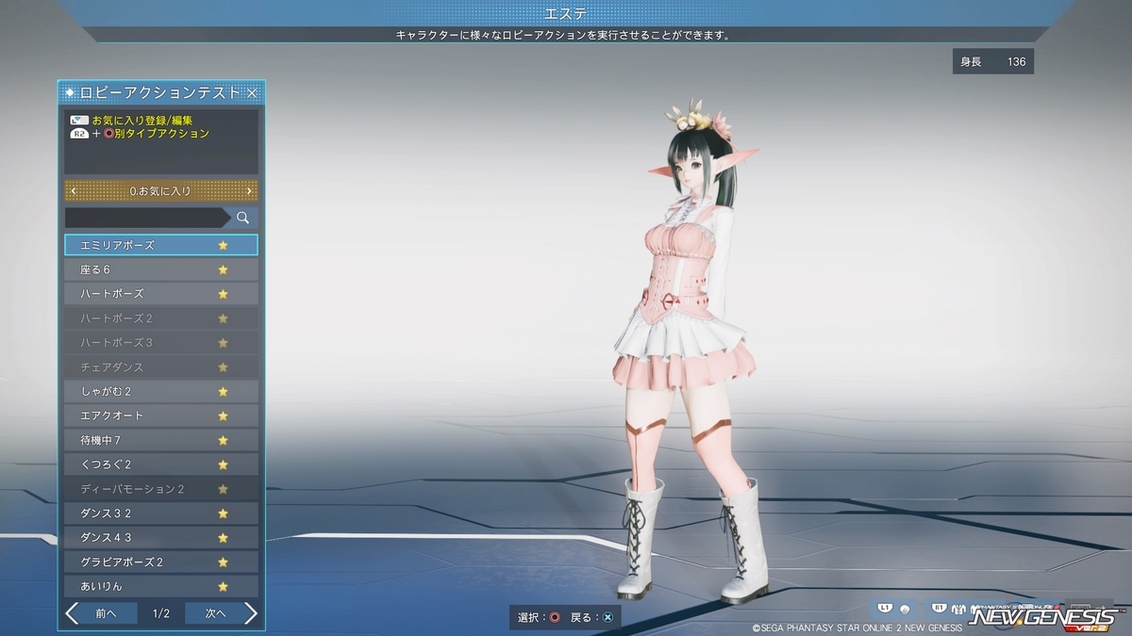The width and height of the screenshot is (1132, 636).
Task: Click the cross 戻る button icon
Action: (608, 617)
